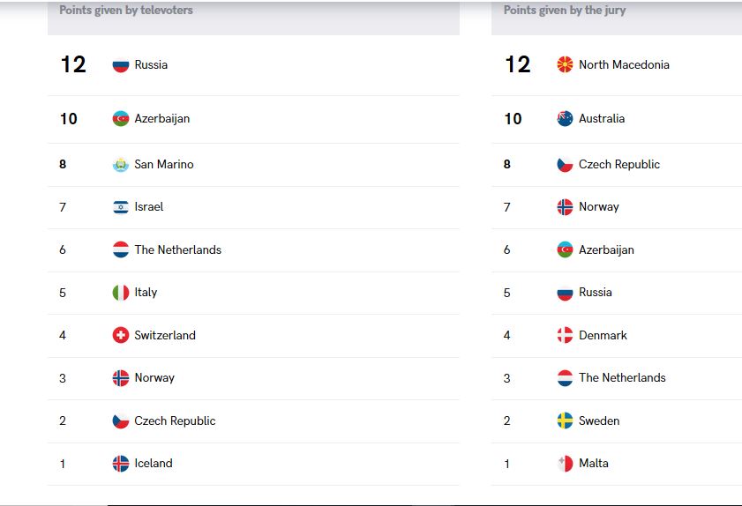Viewport: 742px width, 506px height.
Task: Click the Sweden flag icon
Action: [x=565, y=420]
